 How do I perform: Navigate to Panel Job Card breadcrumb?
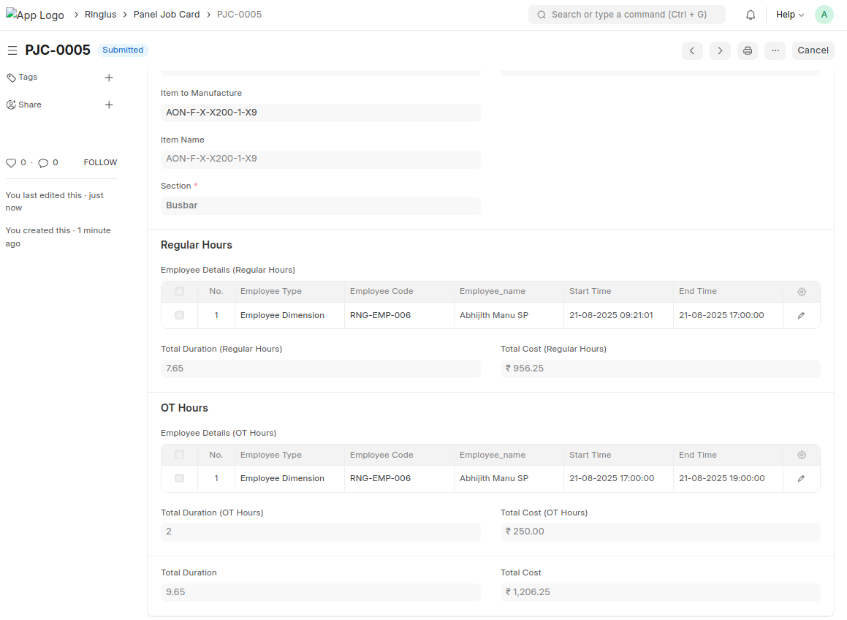[x=166, y=15]
